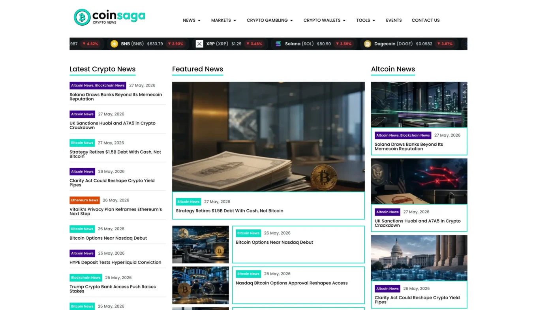Viewport: 537px width, 310px height.
Task: Click Altcoin News tag above HYPE Deposit article
Action: click(82, 253)
